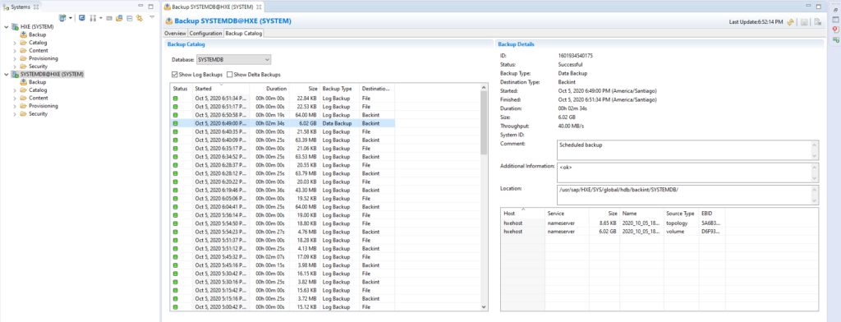Click the save icon in Backup editor header

804,22
